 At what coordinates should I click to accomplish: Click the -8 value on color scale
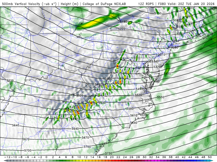(x=20, y=157)
